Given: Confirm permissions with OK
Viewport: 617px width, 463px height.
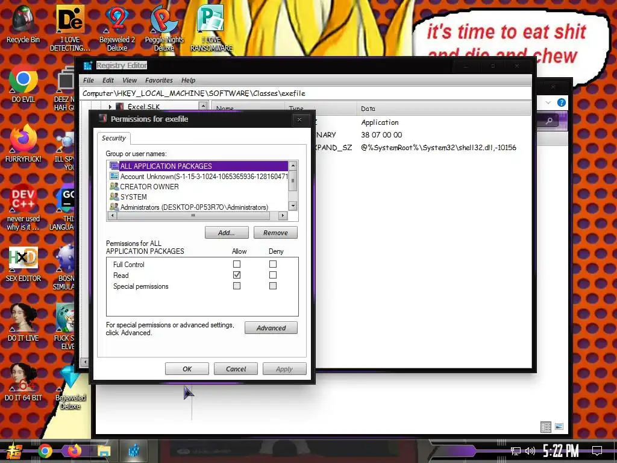Looking at the screenshot, I should point(187,369).
